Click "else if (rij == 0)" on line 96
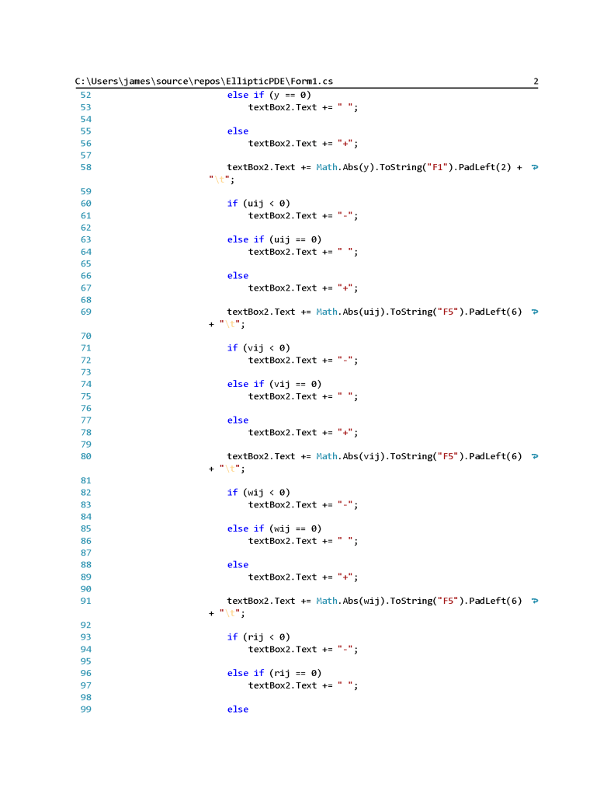 (274, 673)
